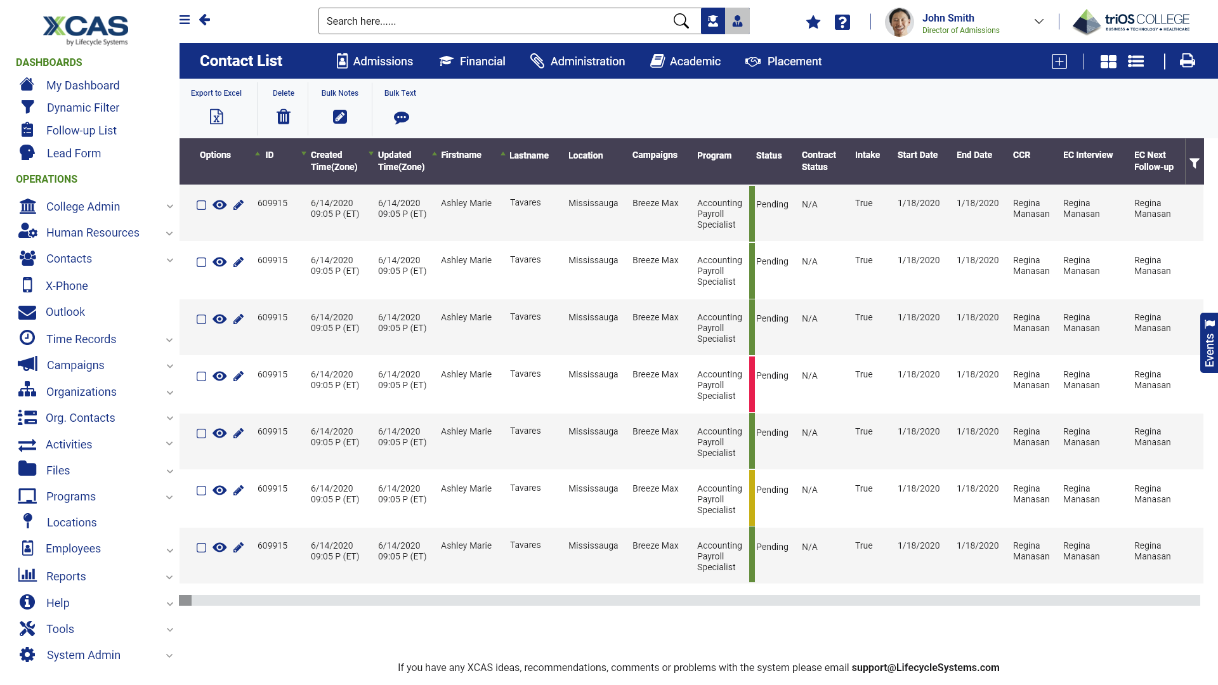Click the support@LifecycleSystems.com email link
The width and height of the screenshot is (1218, 685).
[x=925, y=667]
